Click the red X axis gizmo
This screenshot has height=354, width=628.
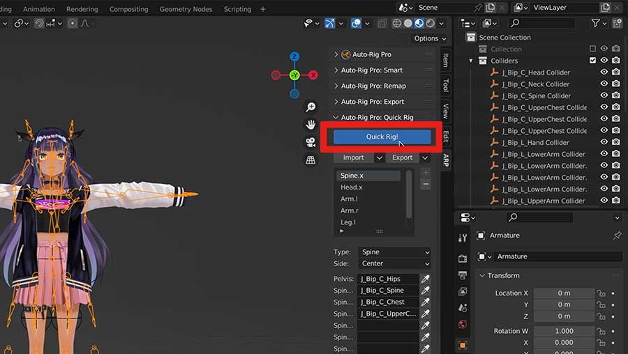pyautogui.click(x=313, y=75)
